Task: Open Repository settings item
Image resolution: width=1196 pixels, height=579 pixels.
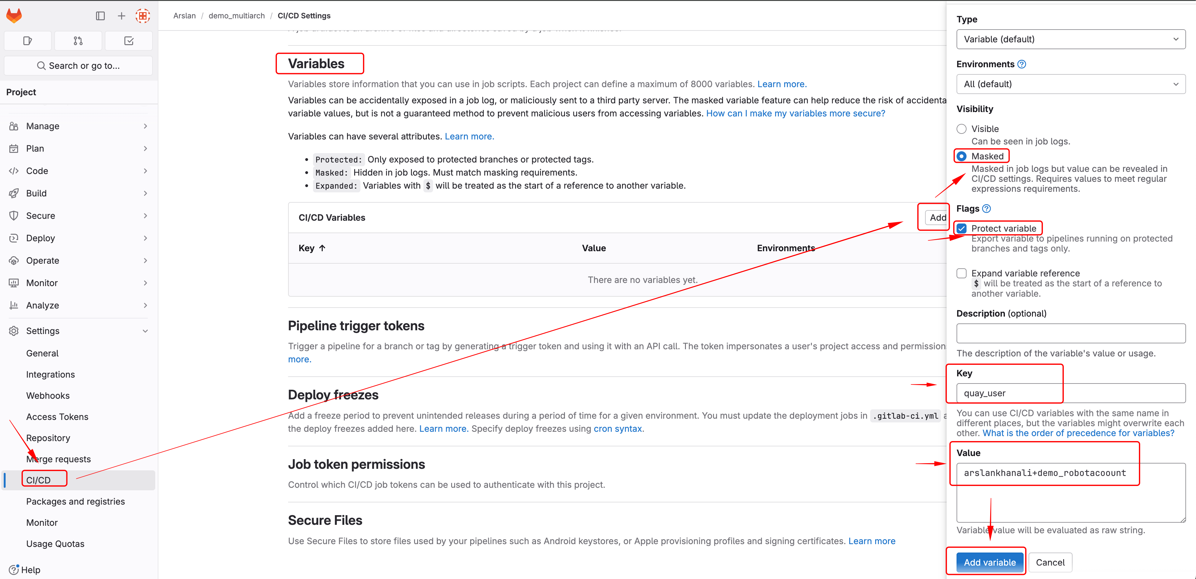Action: pyautogui.click(x=48, y=438)
